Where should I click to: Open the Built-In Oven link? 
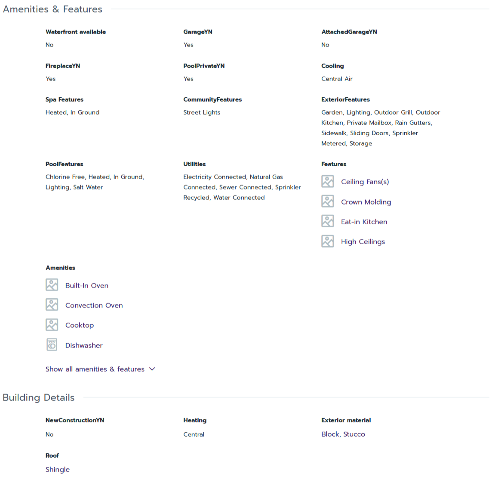[x=86, y=285]
